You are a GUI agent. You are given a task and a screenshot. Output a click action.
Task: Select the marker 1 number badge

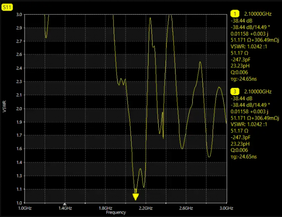point(233,13)
